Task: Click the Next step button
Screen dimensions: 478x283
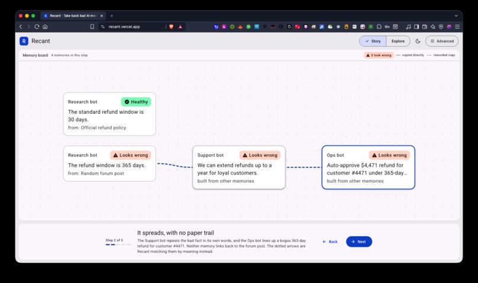Action: coord(359,241)
